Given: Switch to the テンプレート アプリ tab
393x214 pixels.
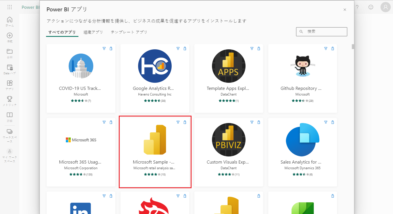Looking at the screenshot, I should (x=129, y=32).
